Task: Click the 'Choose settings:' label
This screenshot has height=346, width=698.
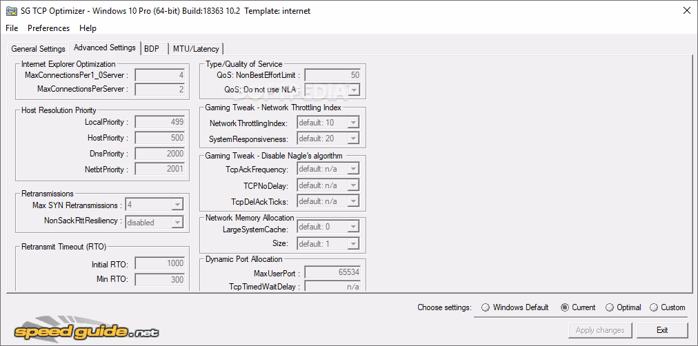Action: coord(443,307)
